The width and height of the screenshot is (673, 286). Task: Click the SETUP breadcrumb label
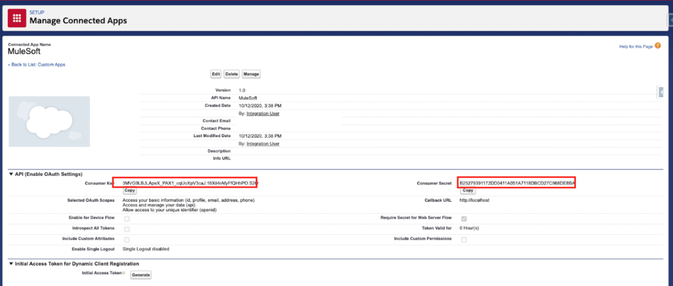[x=37, y=12]
